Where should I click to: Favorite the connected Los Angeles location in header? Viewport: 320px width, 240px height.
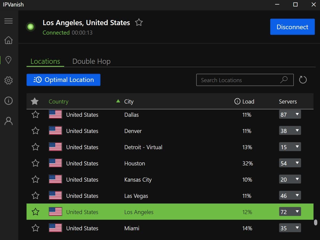point(139,22)
